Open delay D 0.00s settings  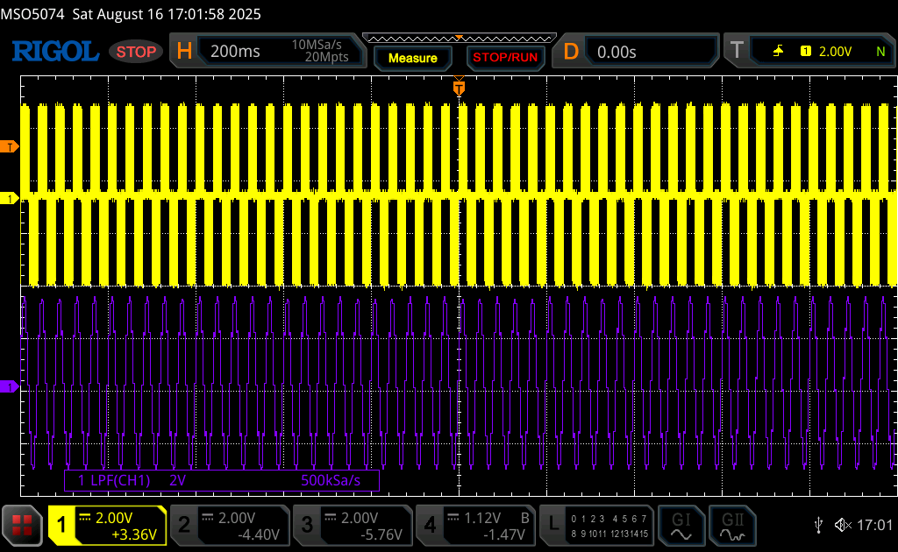pos(636,52)
